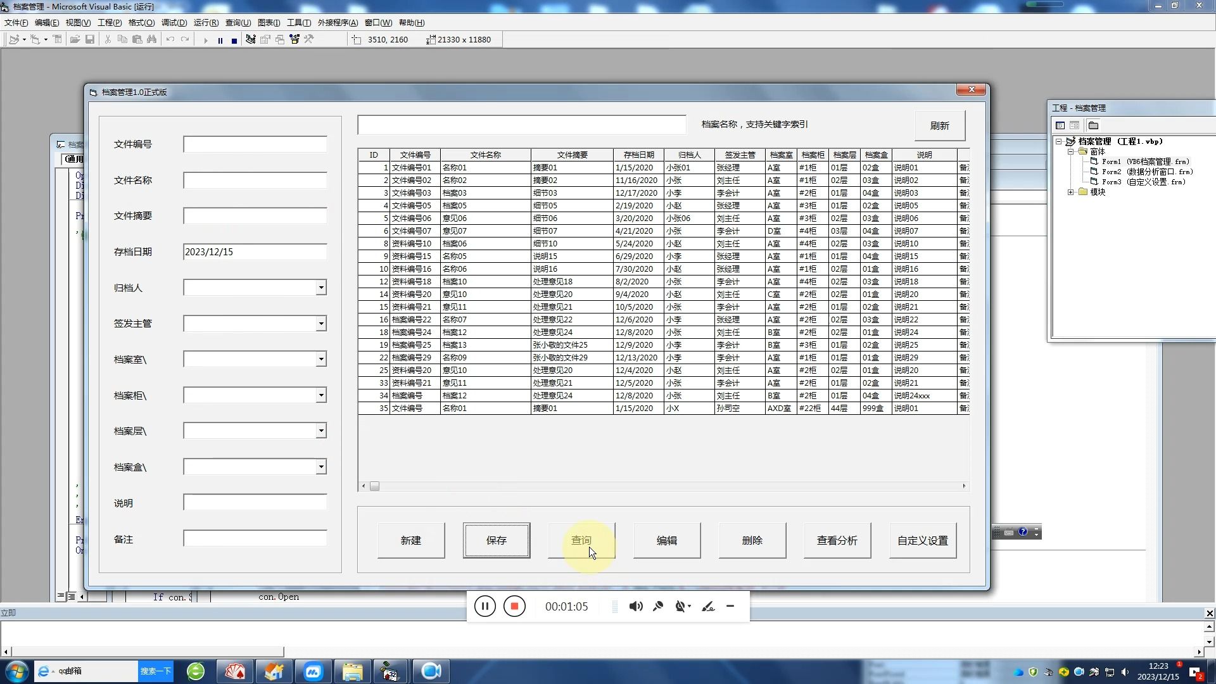Image resolution: width=1216 pixels, height=684 pixels.
Task: Click the Toolbox toolbar icon
Action: point(309,39)
